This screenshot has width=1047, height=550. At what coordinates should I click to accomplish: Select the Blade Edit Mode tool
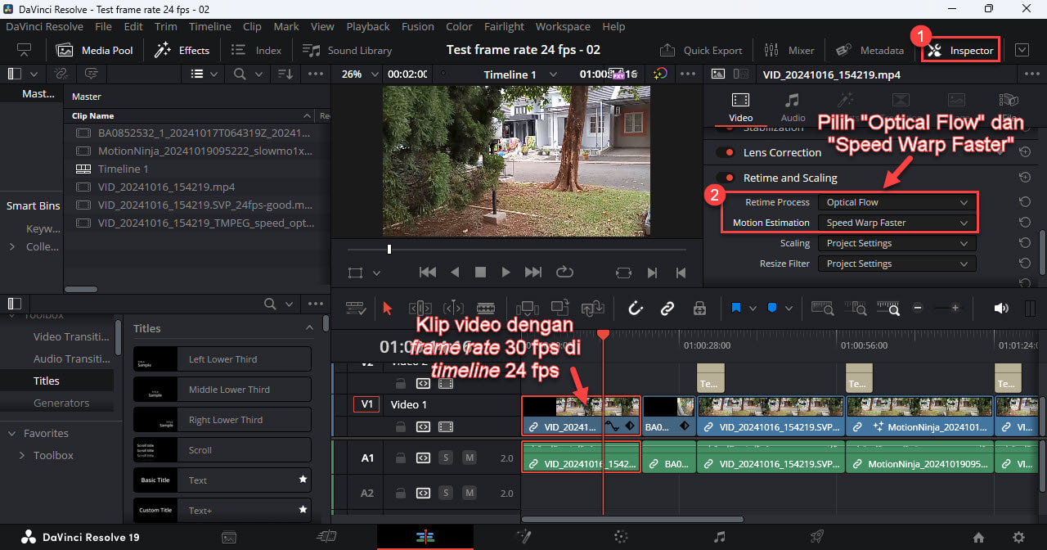486,308
